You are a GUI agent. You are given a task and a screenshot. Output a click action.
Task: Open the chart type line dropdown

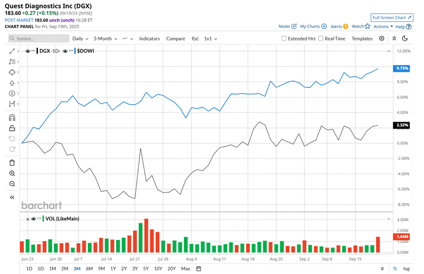[x=128, y=39]
